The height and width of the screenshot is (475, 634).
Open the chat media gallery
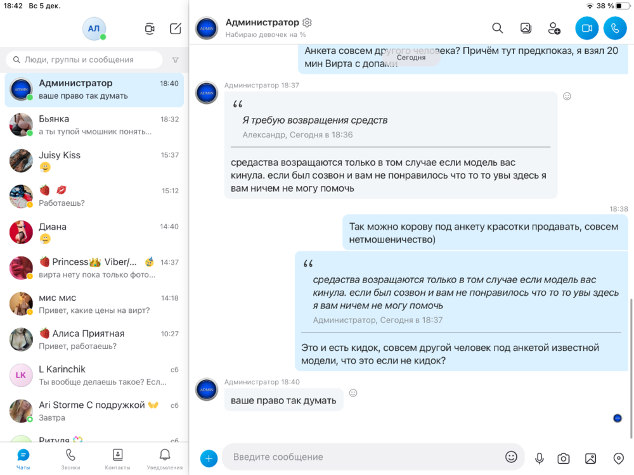click(x=526, y=28)
